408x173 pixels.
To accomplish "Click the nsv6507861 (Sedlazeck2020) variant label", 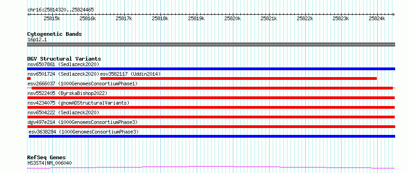I will (63, 64).
